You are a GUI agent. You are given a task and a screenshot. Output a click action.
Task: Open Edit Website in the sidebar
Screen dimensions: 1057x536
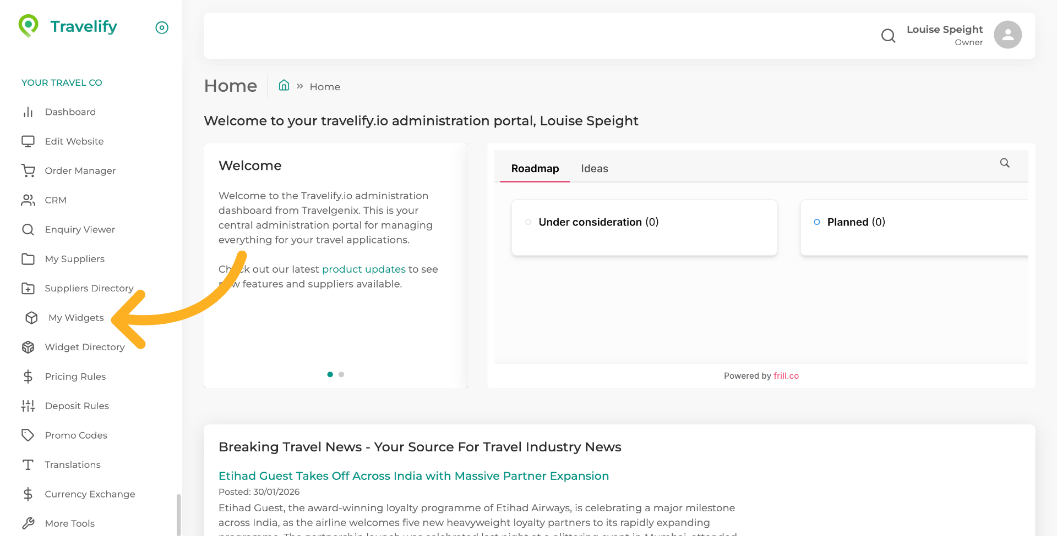click(74, 141)
